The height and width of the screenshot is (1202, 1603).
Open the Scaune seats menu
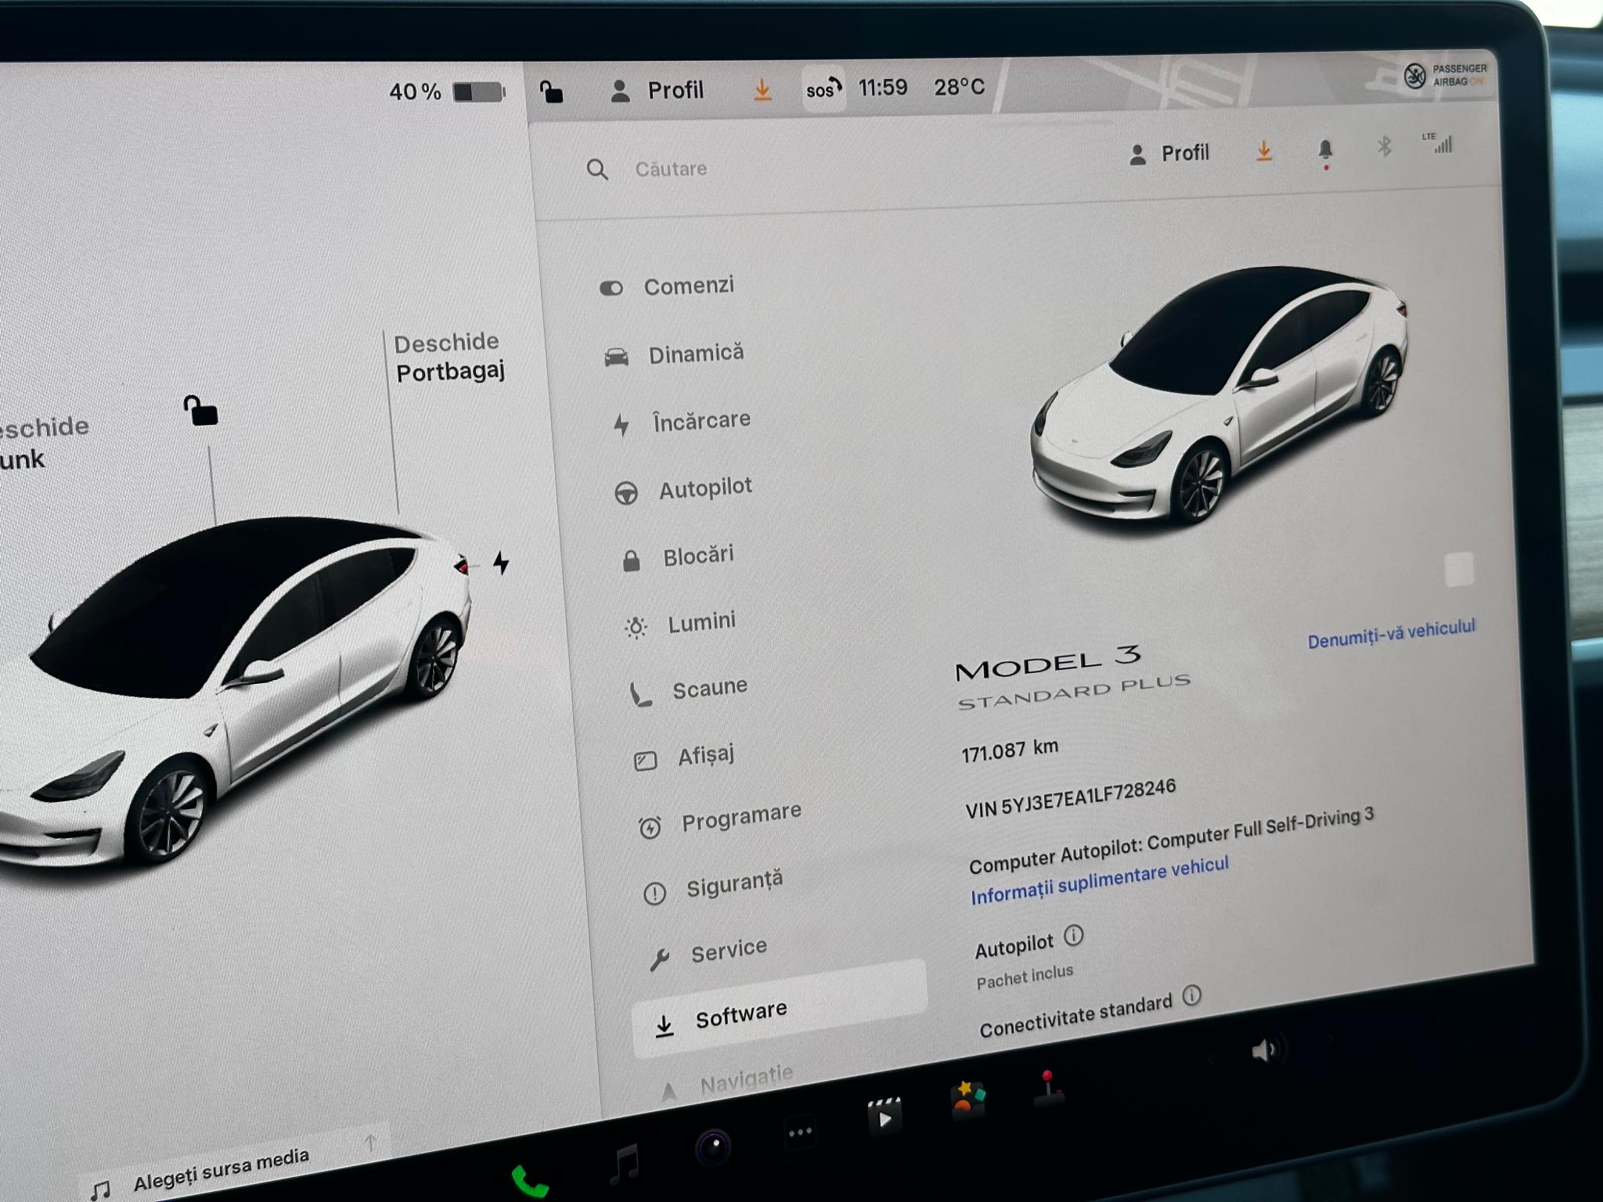pyautogui.click(x=689, y=690)
